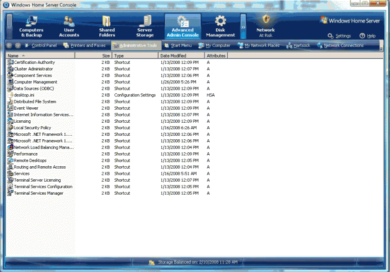Select the Event Viewer icon
This screenshot has height=272, width=390.
10,108
